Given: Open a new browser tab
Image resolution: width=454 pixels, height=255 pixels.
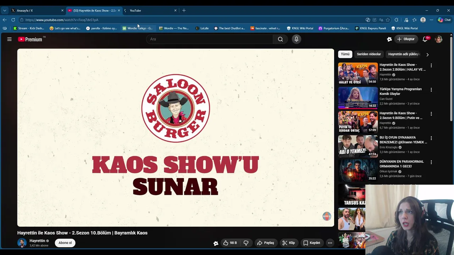Looking at the screenshot, I should [184, 11].
